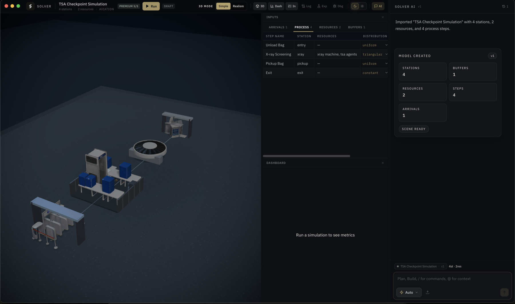This screenshot has height=304, width=515.
Task: Click the exit station cell
Action: (304, 73)
